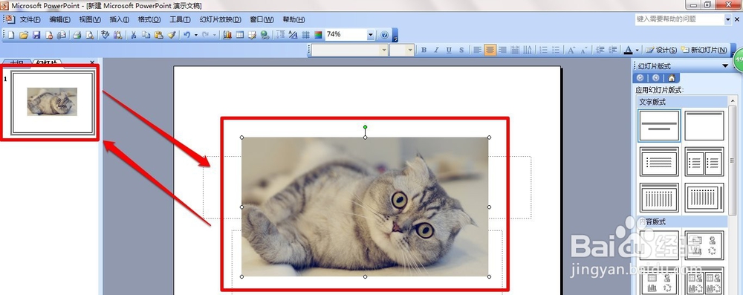The width and height of the screenshot is (743, 295).
Task: Click the 设计(S) button
Action: click(661, 50)
